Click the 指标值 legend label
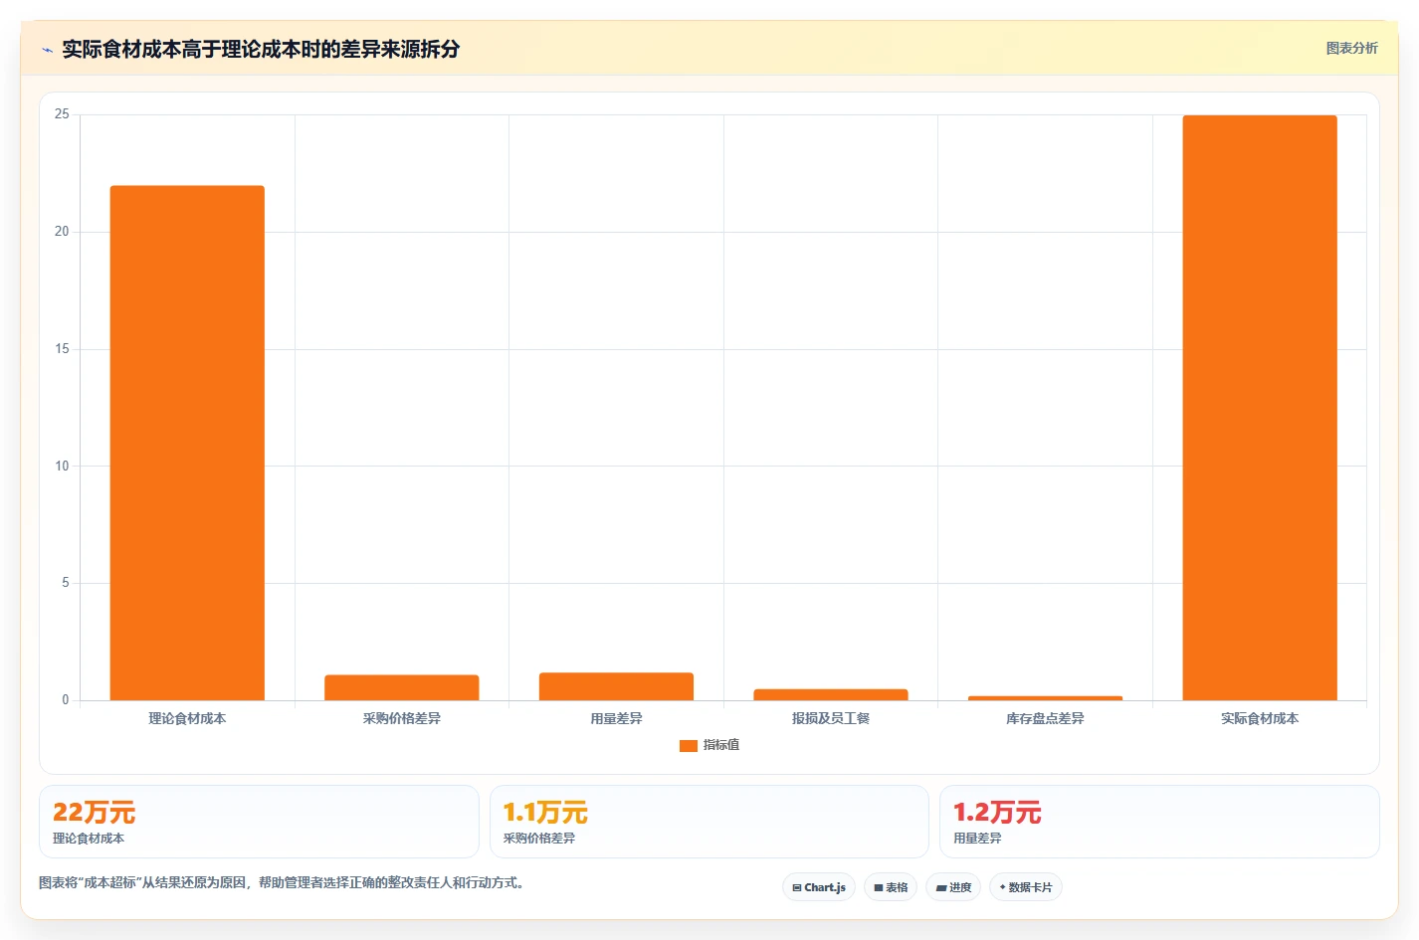This screenshot has width=1419, height=940. (x=721, y=745)
